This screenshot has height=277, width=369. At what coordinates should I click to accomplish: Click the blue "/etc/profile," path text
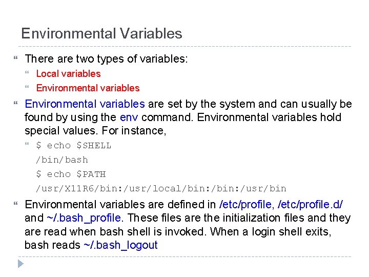247,205
